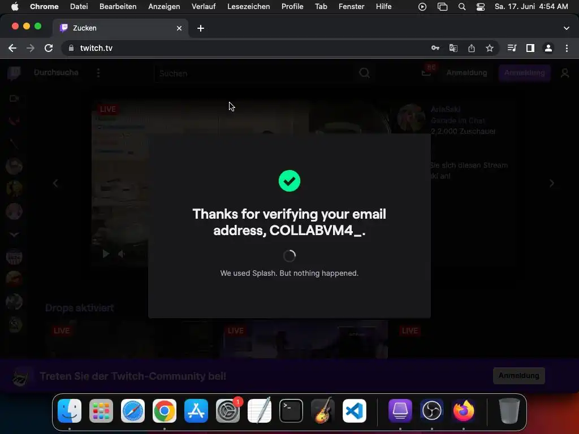Go forward to the next page
Viewport: 579px width, 434px height.
coord(31,48)
